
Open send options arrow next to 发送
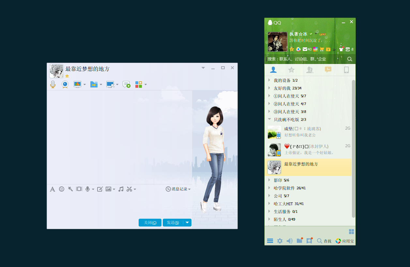click(187, 223)
